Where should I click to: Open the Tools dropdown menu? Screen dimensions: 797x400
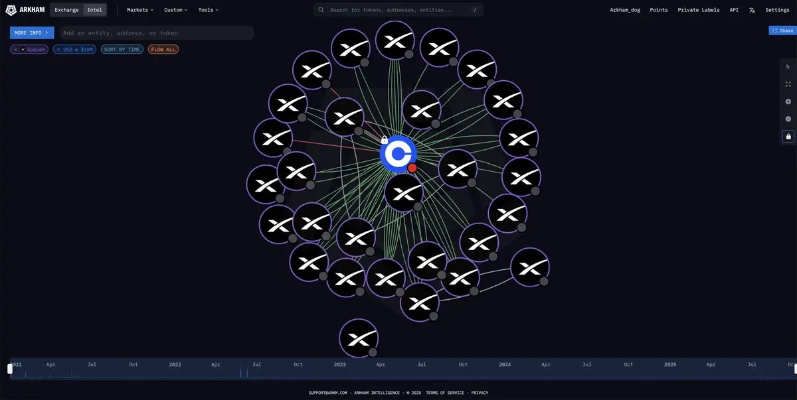point(209,10)
